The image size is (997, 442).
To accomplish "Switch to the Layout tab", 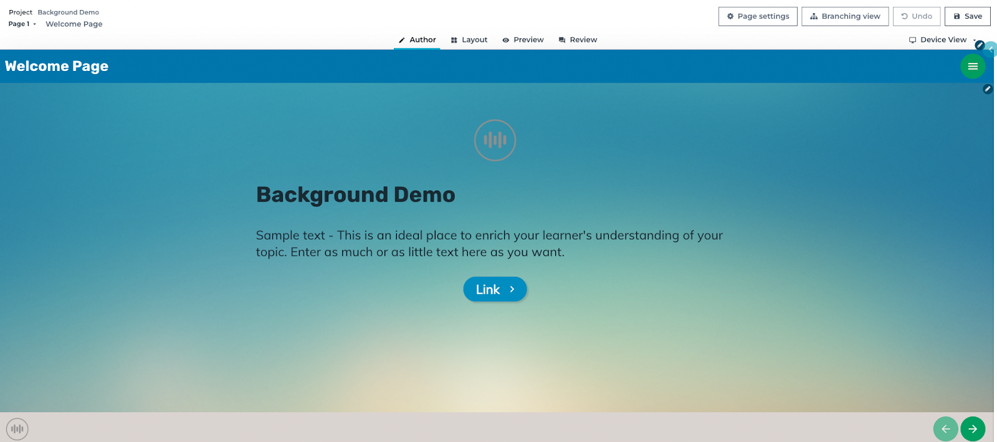I will (x=469, y=40).
